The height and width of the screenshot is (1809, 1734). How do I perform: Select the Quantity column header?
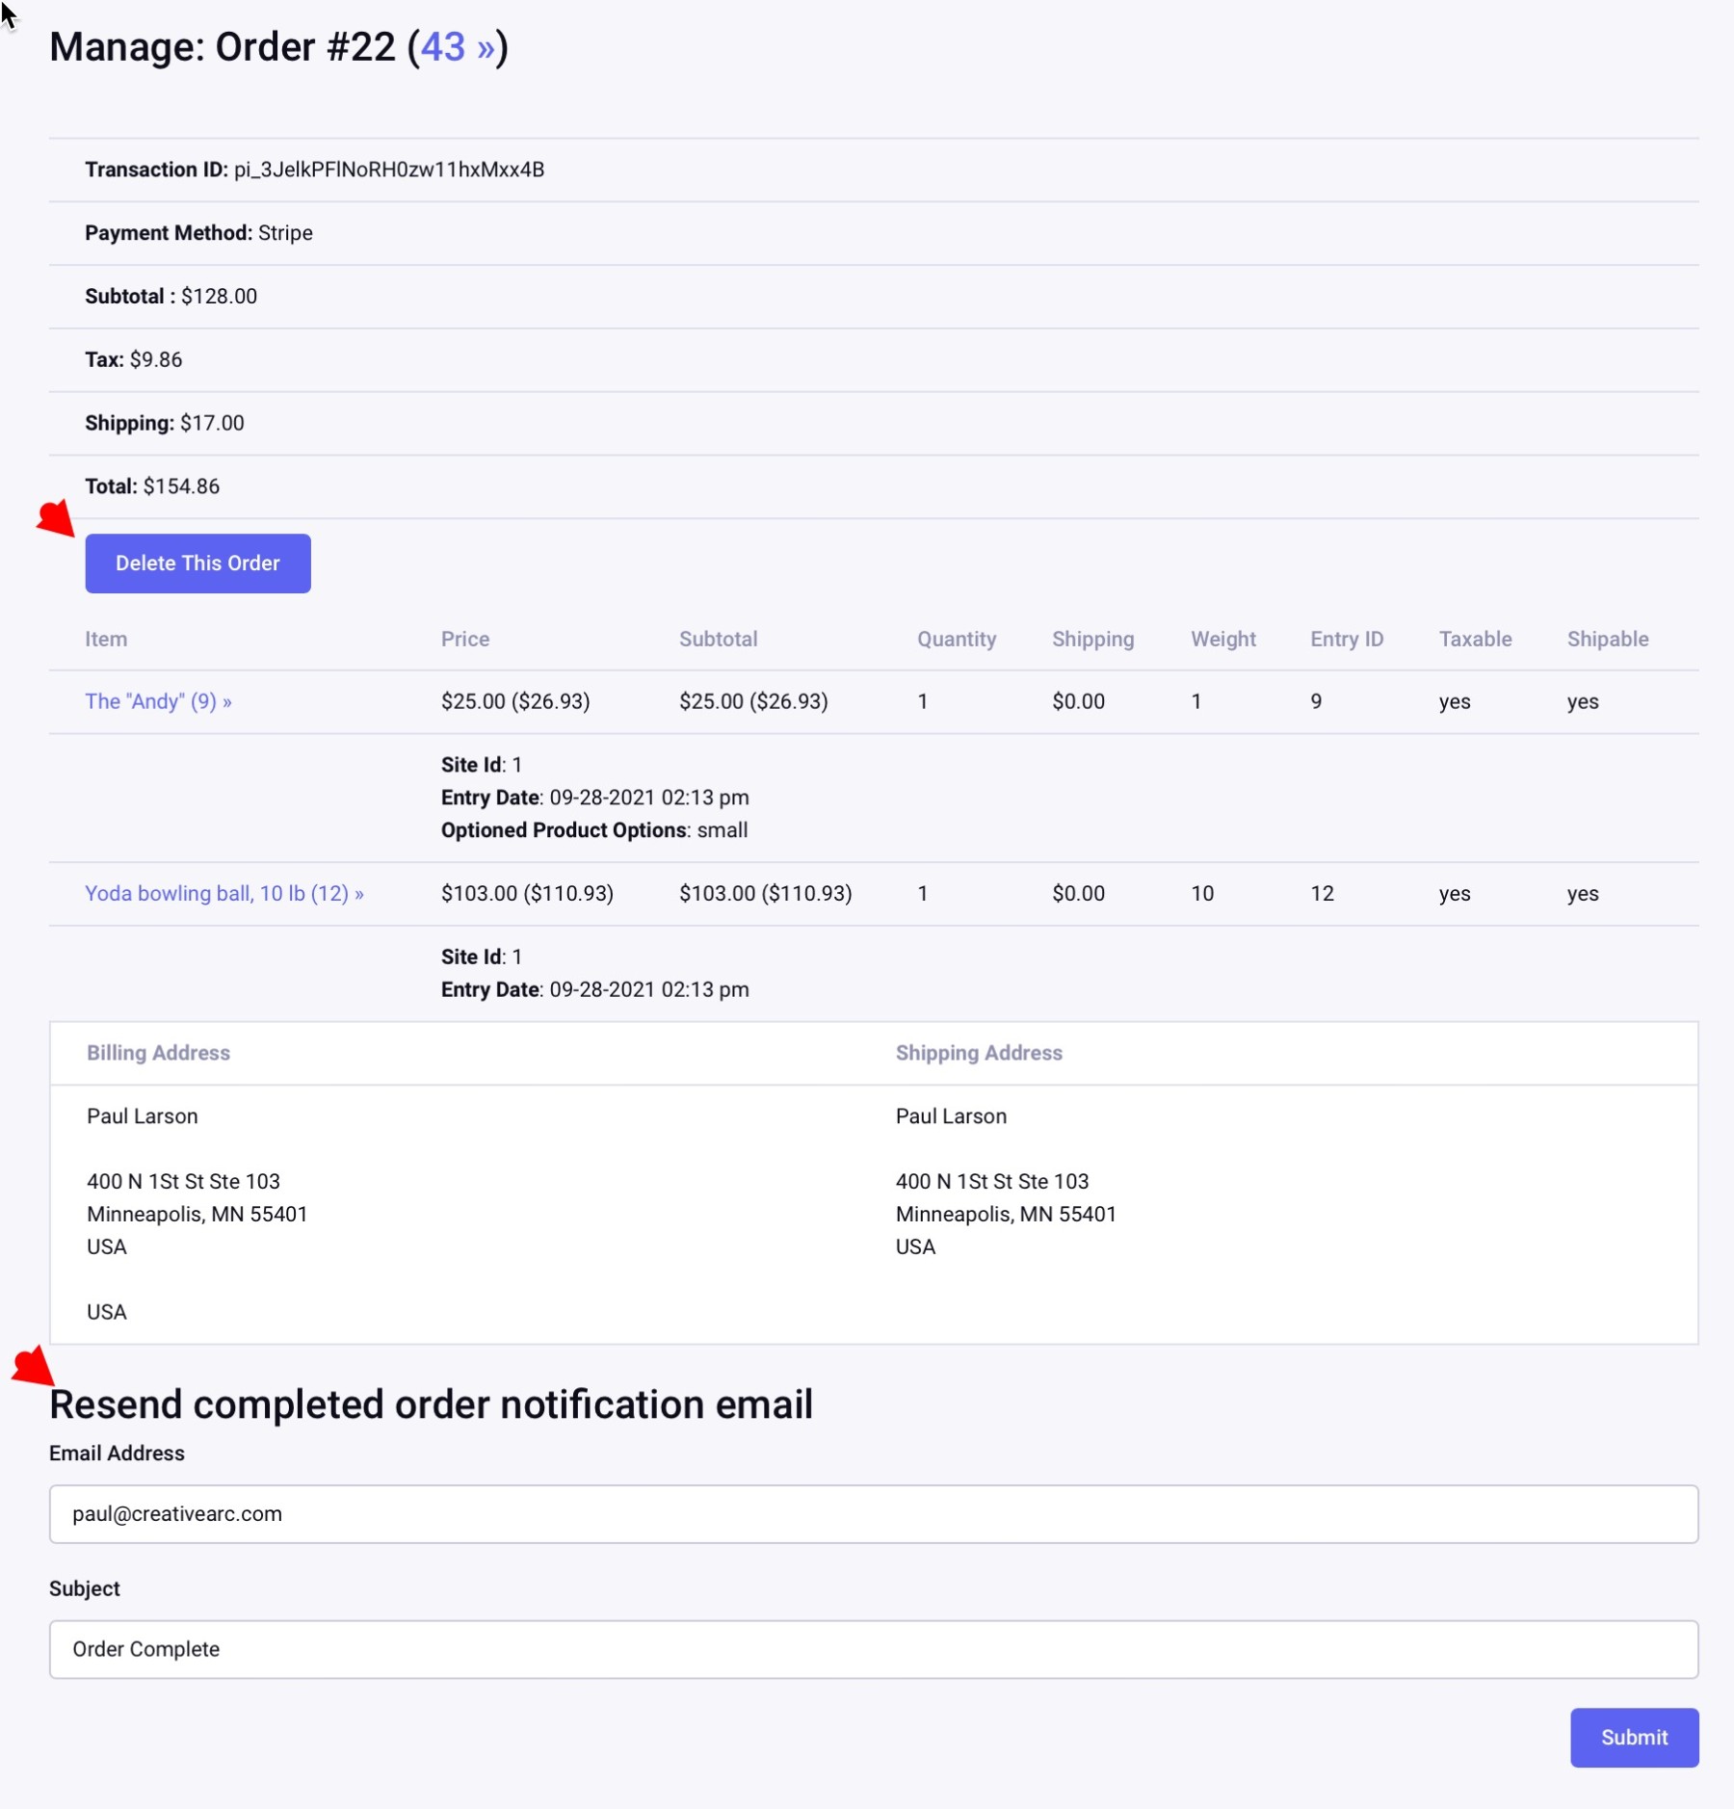tap(957, 639)
